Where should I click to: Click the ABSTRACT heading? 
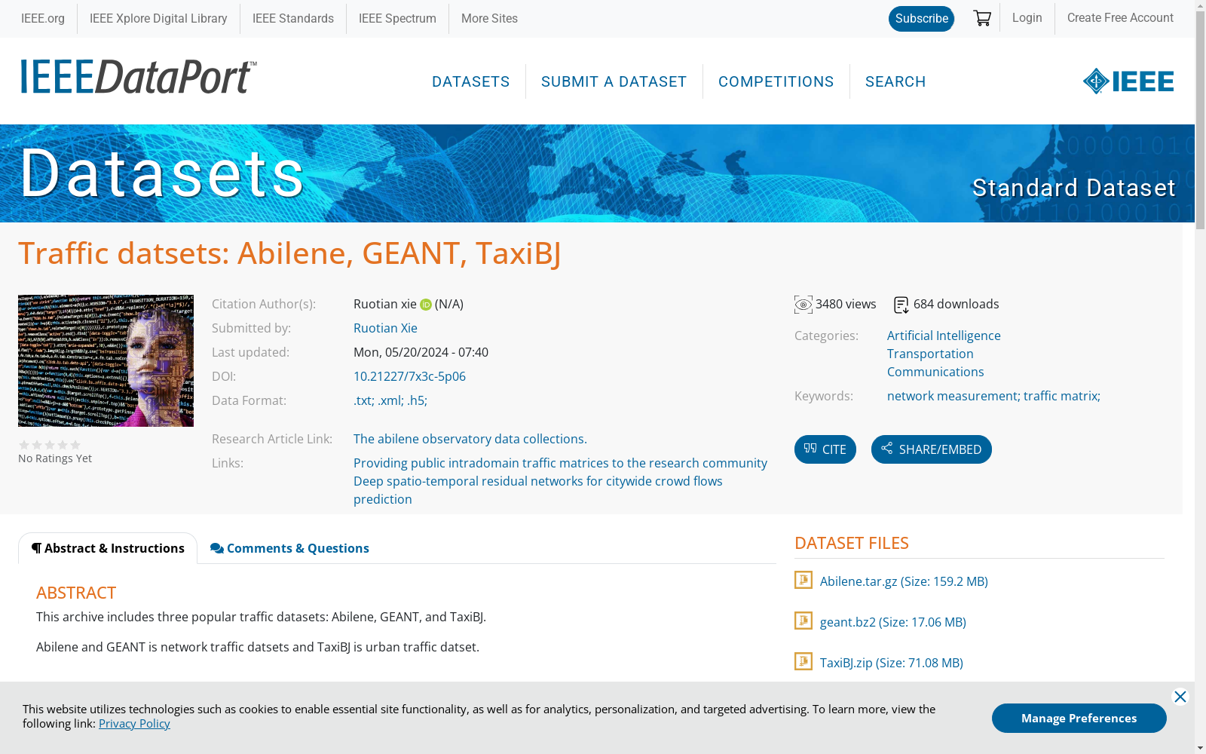click(76, 593)
